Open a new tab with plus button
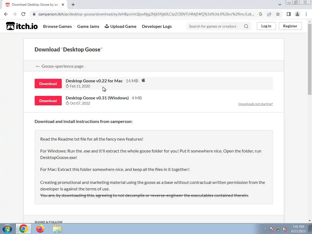This screenshot has width=312, height=234. click(x=73, y=5)
